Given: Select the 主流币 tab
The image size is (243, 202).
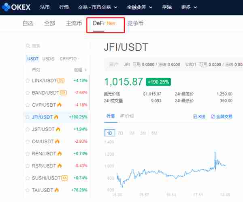Looking at the screenshot, I should 74,23.
